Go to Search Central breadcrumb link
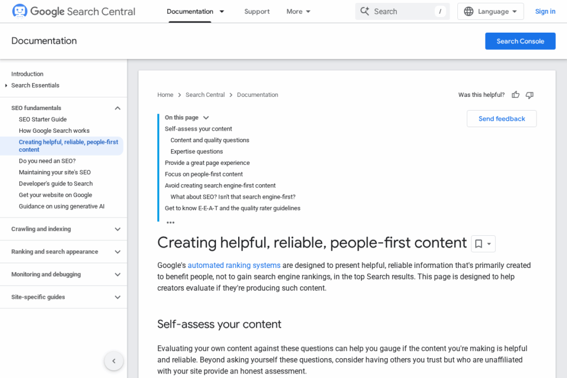Viewport: 567px width, 378px height. [x=205, y=95]
